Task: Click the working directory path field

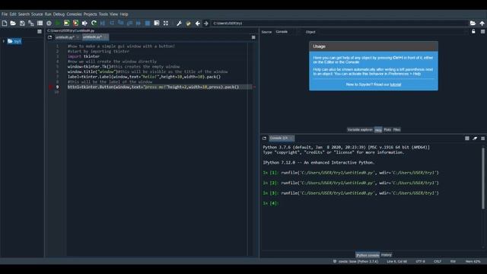Action: click(x=339, y=24)
